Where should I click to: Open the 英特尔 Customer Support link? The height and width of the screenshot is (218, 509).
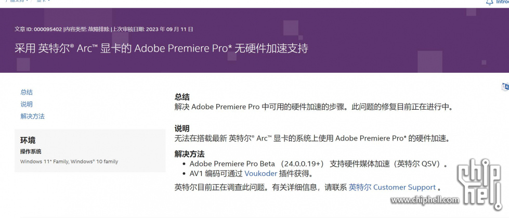click(392, 187)
